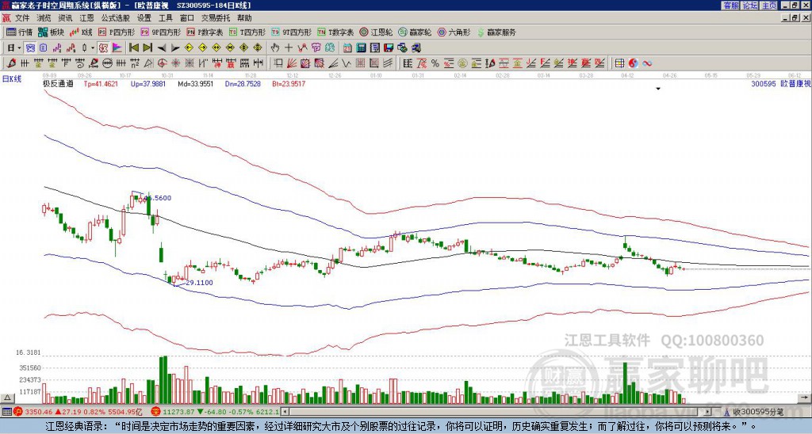Open the 赢家轮 wheel tool
Screen dimensions: 812x434
415,32
